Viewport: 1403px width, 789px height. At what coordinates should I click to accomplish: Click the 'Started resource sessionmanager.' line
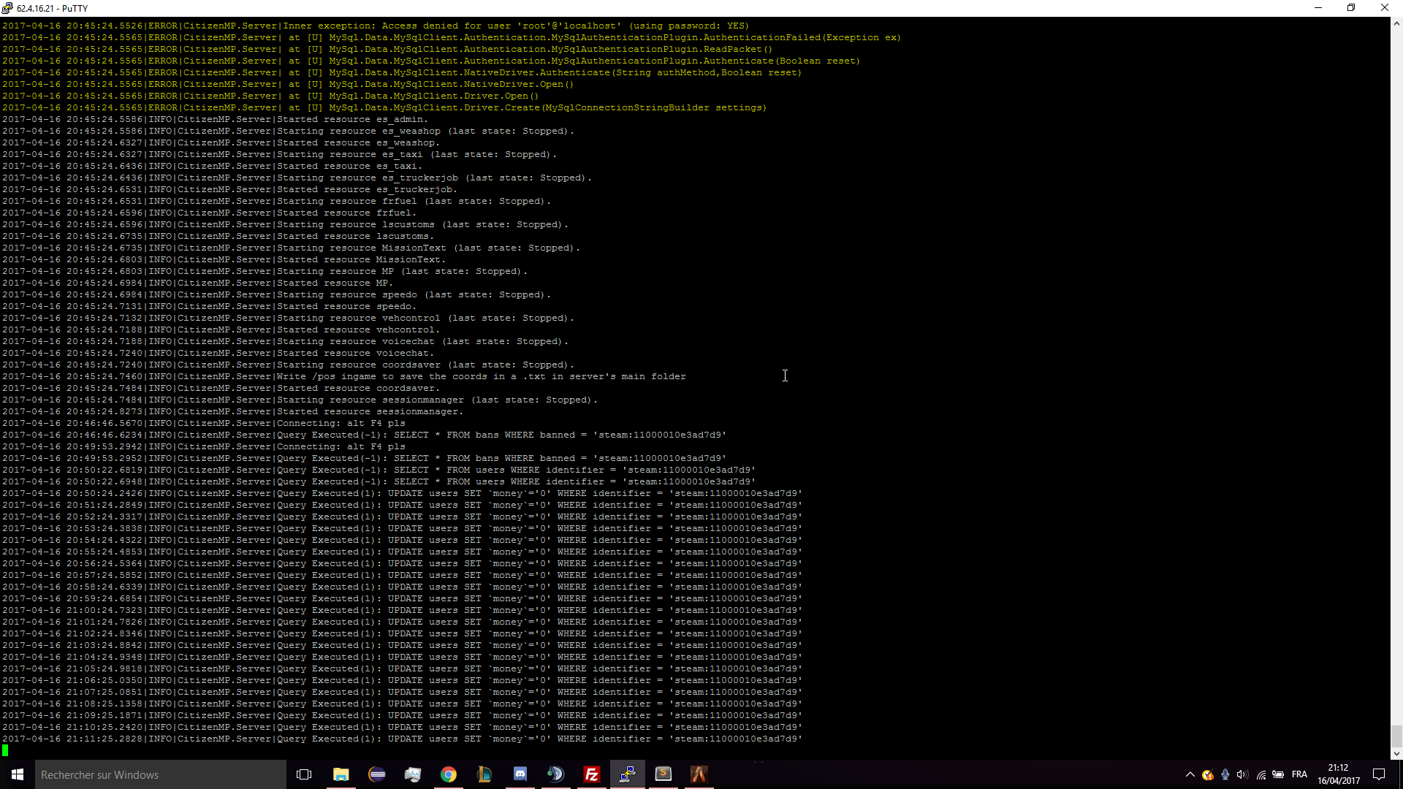(232, 411)
